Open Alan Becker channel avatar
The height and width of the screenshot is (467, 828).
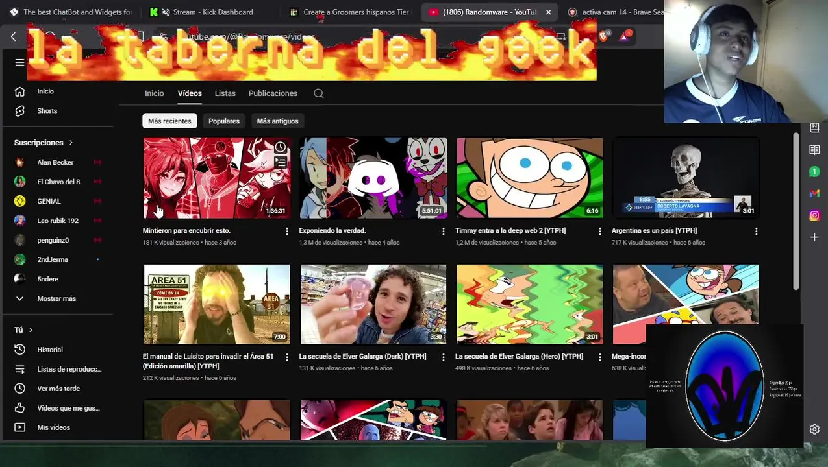pyautogui.click(x=19, y=162)
